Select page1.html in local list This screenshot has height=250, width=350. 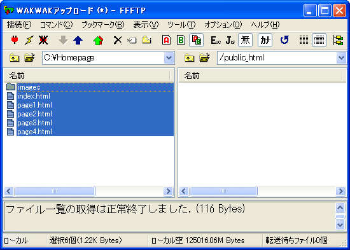(90, 105)
